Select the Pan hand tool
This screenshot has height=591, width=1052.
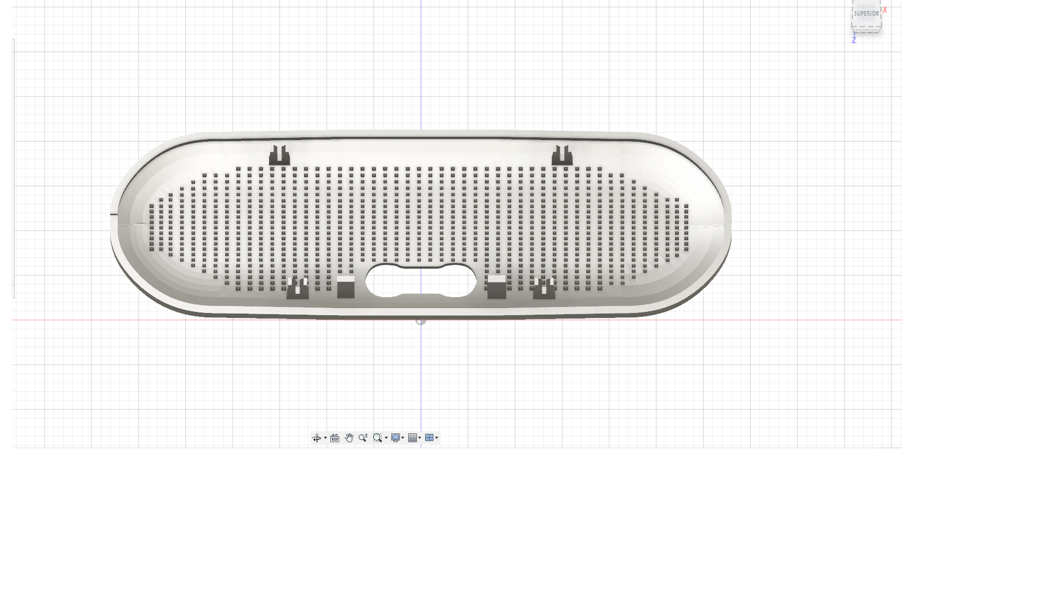[349, 438]
